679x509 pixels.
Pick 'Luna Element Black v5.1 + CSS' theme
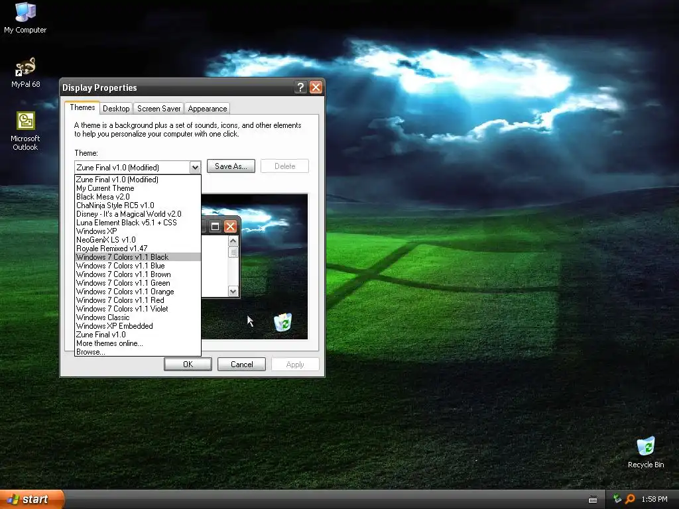(x=138, y=223)
